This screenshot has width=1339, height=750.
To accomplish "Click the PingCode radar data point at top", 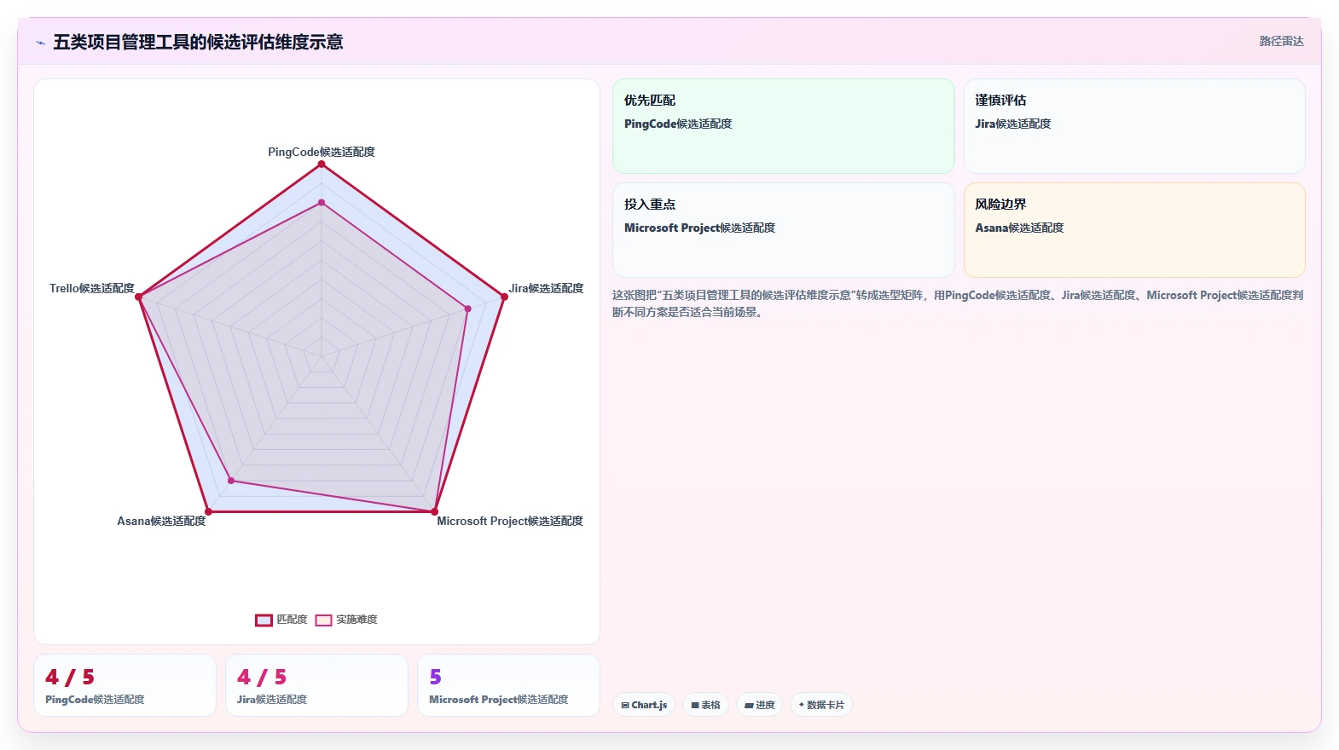I will coord(322,164).
